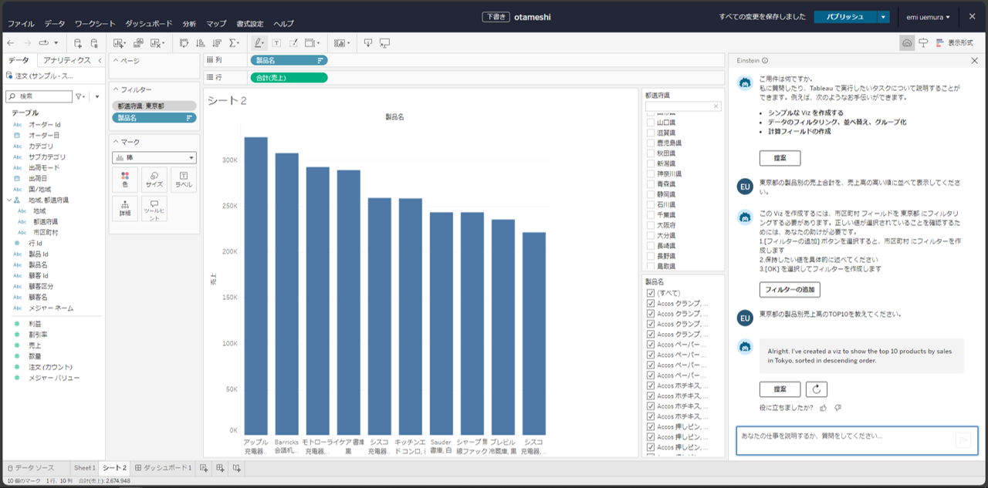Switch to the アナリティクス tab
This screenshot has height=488, width=988.
click(x=66, y=60)
